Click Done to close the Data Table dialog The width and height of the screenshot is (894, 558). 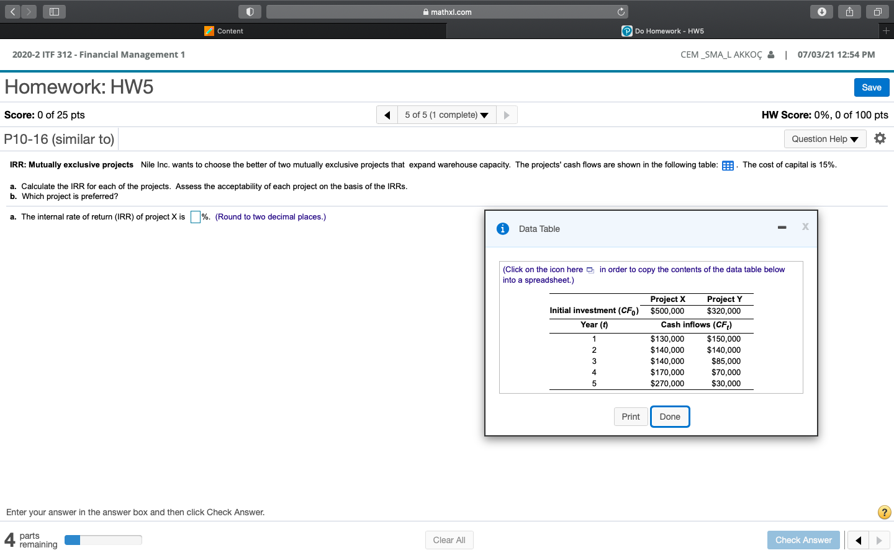670,416
